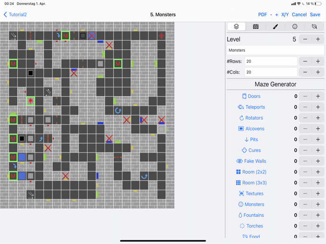
Task: Decrease the number of columns
Action: click(x=305, y=72)
